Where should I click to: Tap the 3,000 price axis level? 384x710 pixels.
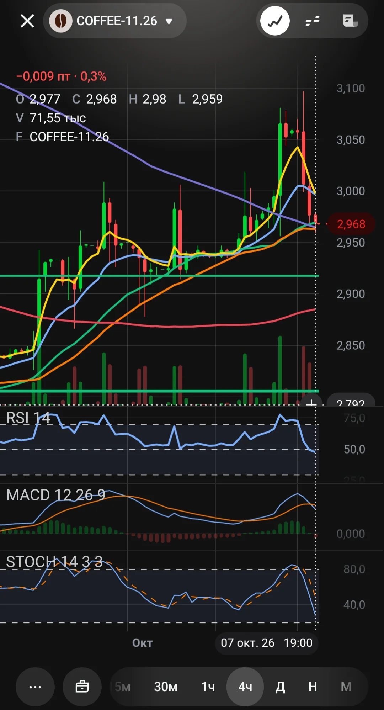coord(351,191)
